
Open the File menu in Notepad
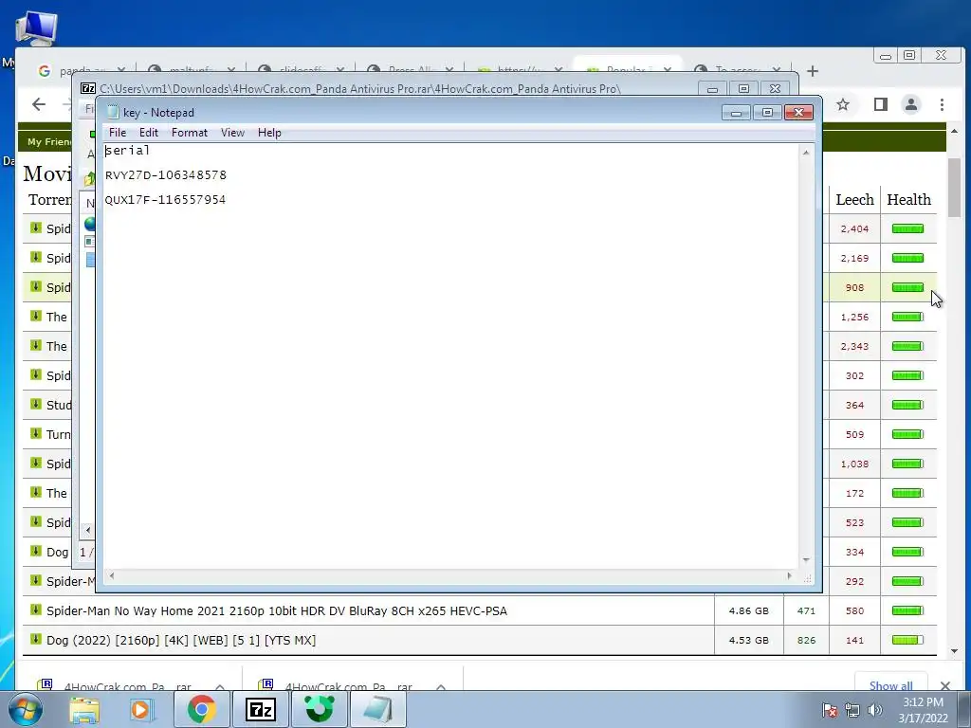(x=117, y=133)
